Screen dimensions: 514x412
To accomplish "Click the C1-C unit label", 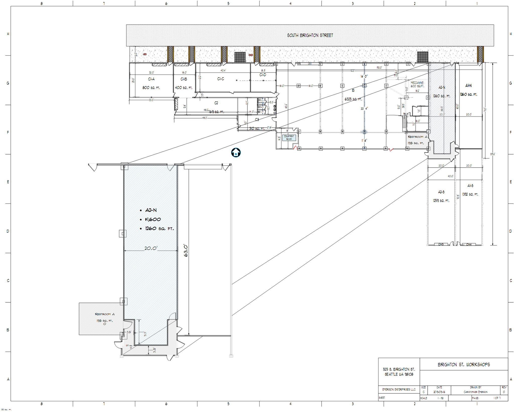I will (x=221, y=79).
